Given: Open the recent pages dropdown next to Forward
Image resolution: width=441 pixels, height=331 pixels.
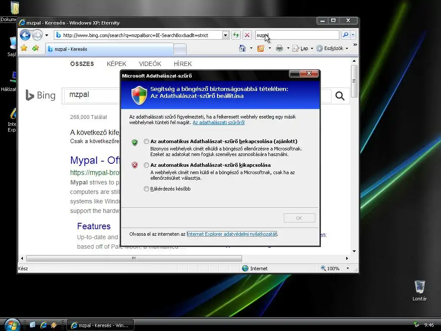Looking at the screenshot, I should tap(47, 35).
